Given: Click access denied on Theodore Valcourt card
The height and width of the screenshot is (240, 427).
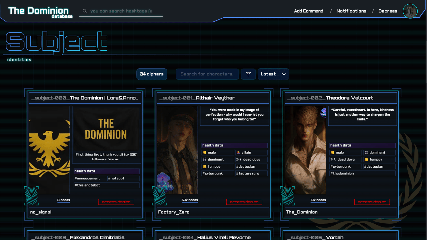Looking at the screenshot, I should point(372,202).
